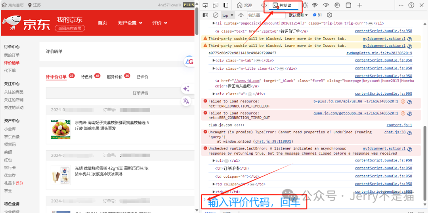The width and height of the screenshot is (428, 213).
Task: Show the console sidebar panel
Action: tap(205, 15)
